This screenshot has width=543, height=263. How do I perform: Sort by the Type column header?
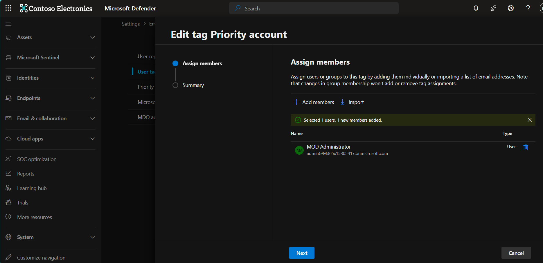pyautogui.click(x=507, y=134)
